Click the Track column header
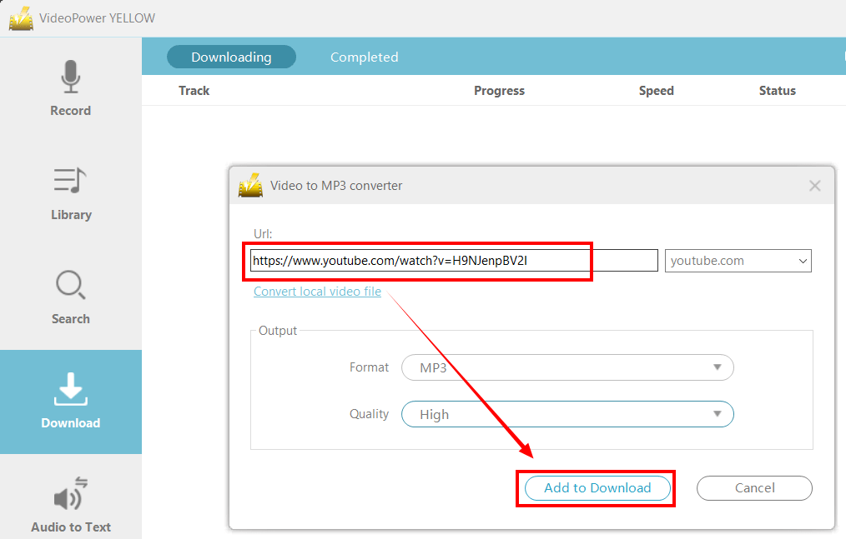Screen dimensions: 846x539 [x=194, y=91]
